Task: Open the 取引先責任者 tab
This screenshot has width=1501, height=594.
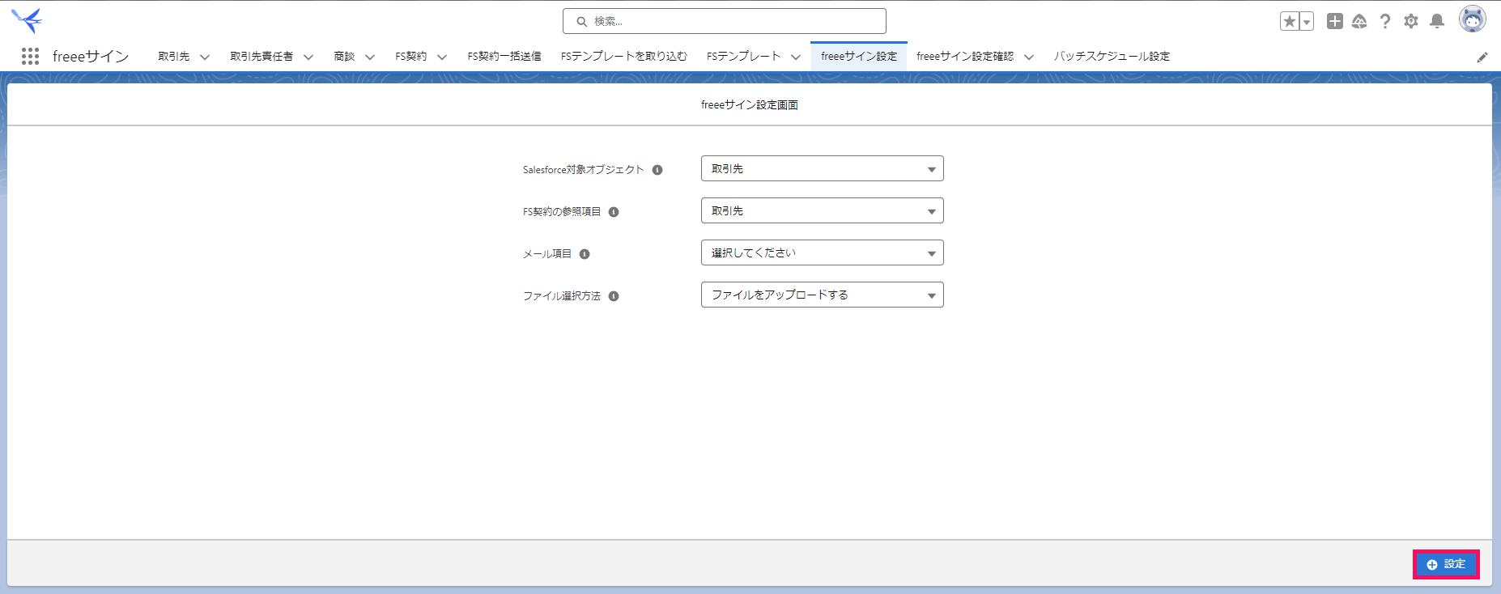Action: tap(262, 57)
